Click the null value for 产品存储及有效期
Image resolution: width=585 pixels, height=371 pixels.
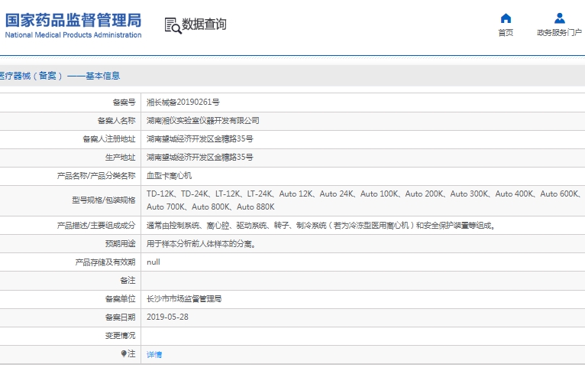[154, 262]
